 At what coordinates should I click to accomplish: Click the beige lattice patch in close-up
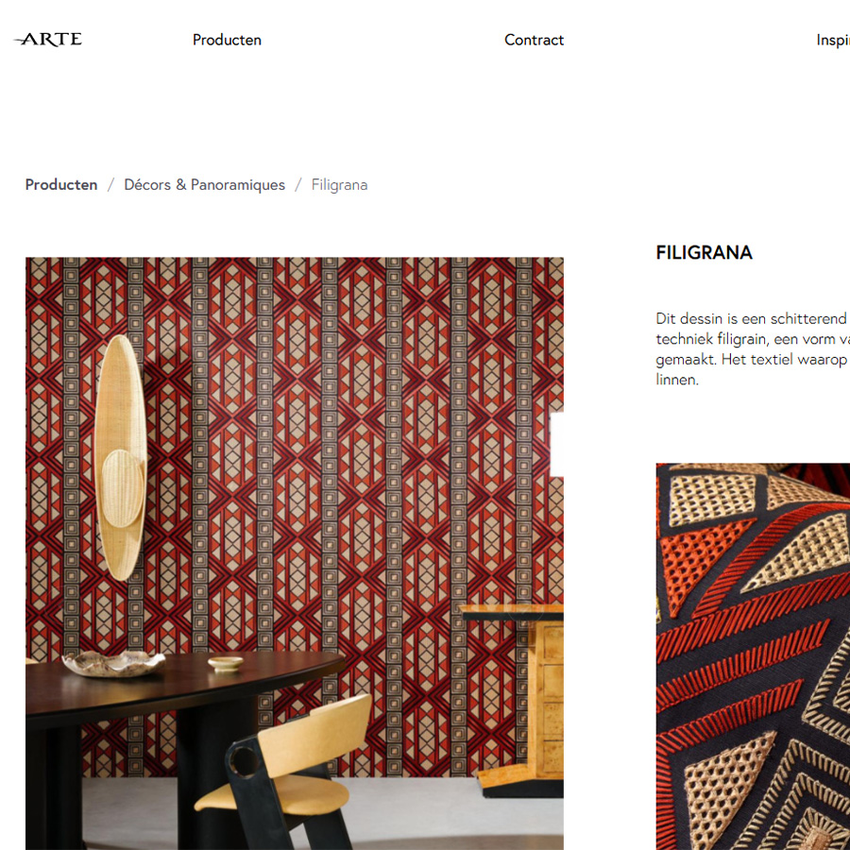711,498
